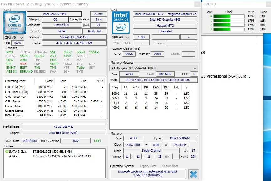Click the DDR3 SDRAM memory type field
The image size is (271, 181).
(x=180, y=138)
